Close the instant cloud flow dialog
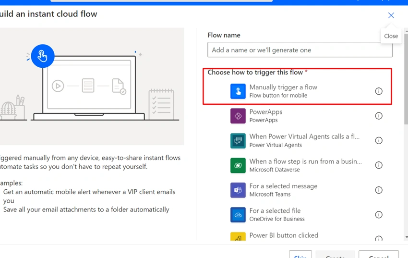Screen dimensions: 408x258 tap(391, 15)
